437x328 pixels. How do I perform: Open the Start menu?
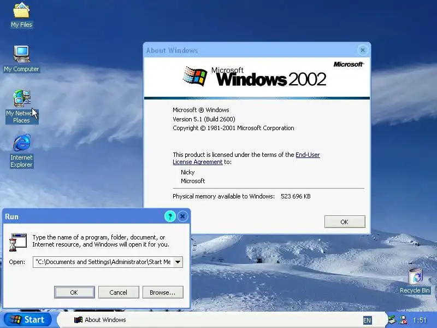pos(28,319)
